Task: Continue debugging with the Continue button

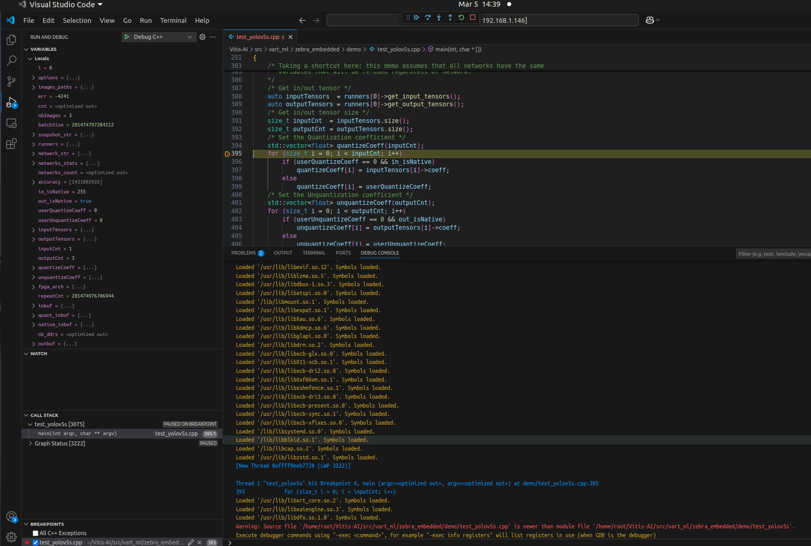Action: pyautogui.click(x=416, y=18)
